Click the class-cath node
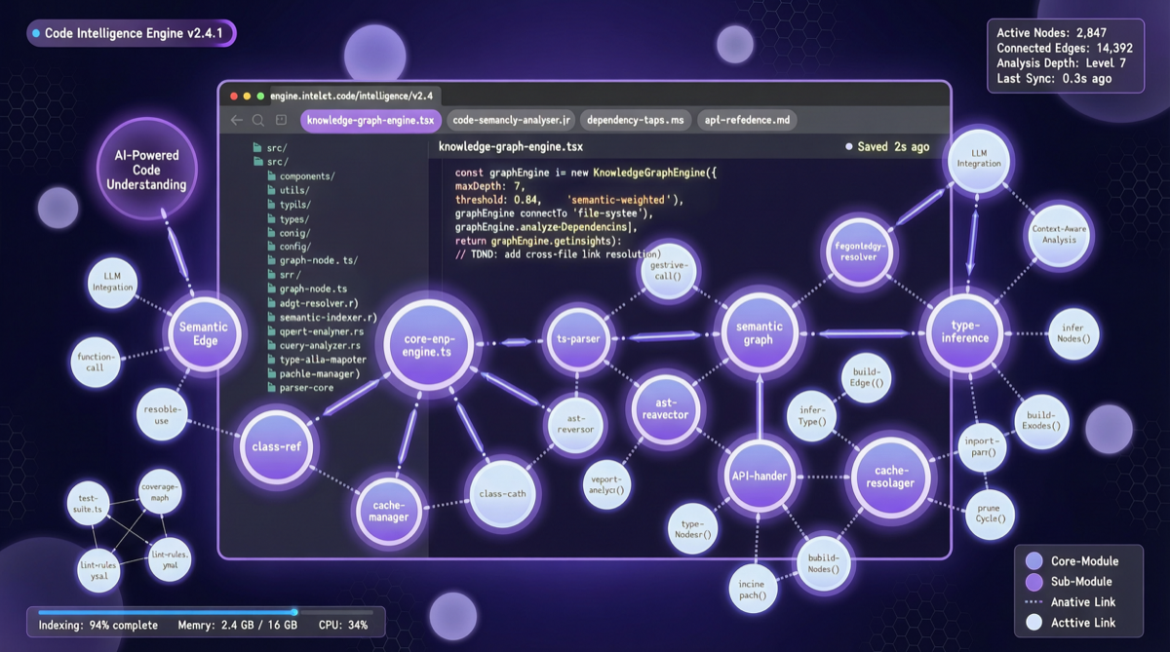The width and height of the screenshot is (1170, 652). [x=502, y=494]
